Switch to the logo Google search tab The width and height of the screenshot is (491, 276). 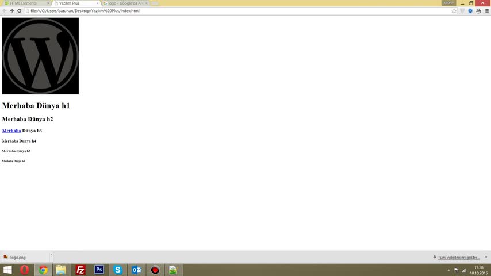tap(125, 3)
